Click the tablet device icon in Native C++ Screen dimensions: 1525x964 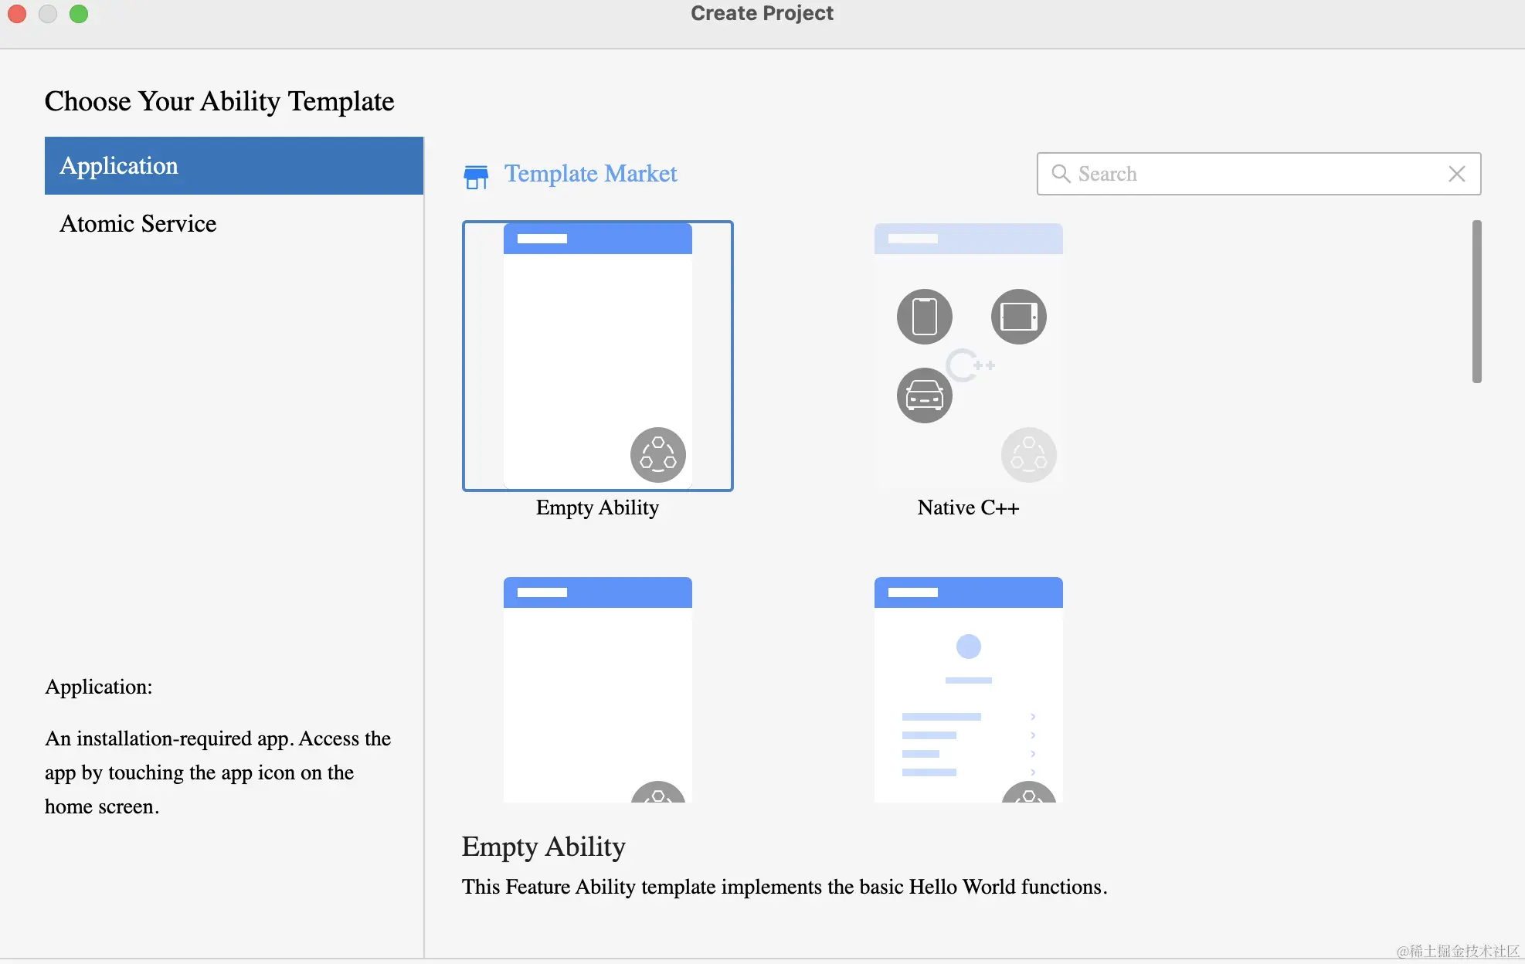1018,317
